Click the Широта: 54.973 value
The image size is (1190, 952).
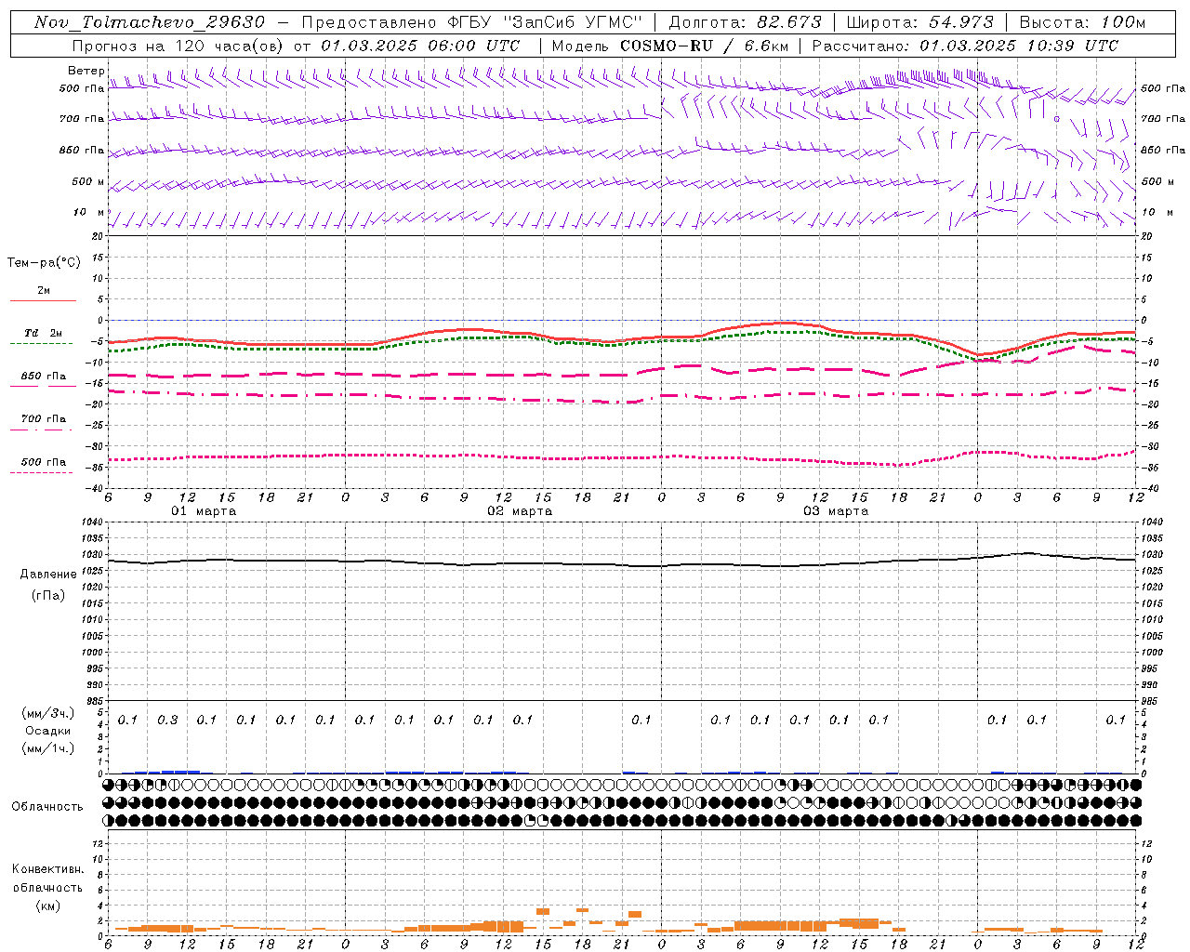920,22
